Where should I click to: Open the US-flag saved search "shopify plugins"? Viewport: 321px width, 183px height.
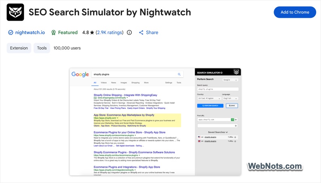(x=210, y=137)
